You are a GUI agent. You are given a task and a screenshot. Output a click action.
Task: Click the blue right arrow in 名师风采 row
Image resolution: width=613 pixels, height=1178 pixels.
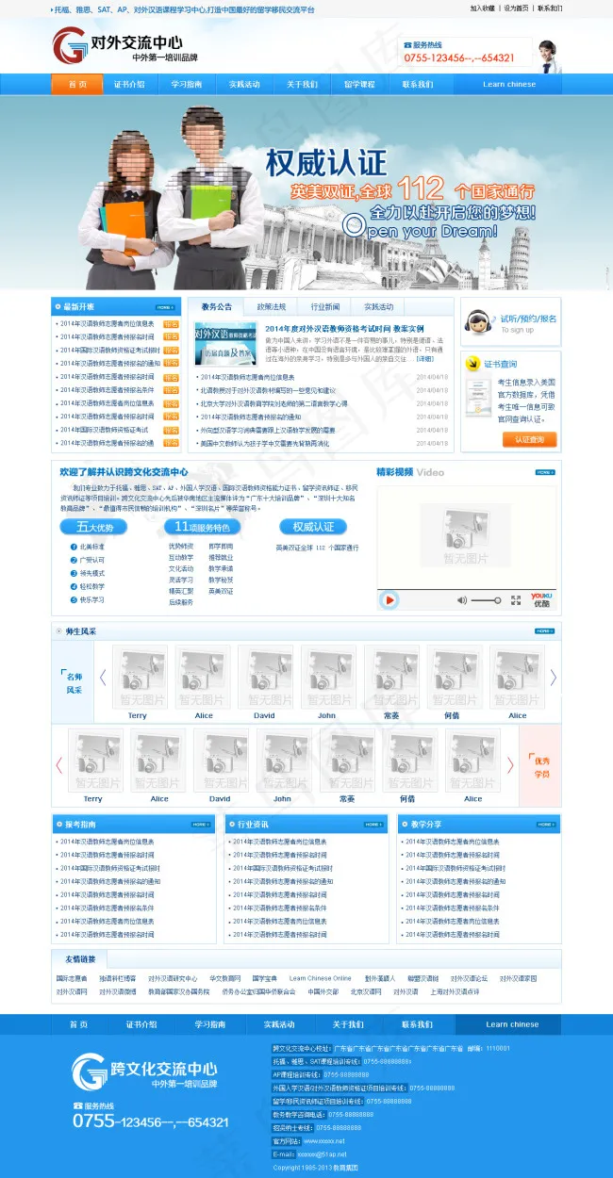[554, 678]
